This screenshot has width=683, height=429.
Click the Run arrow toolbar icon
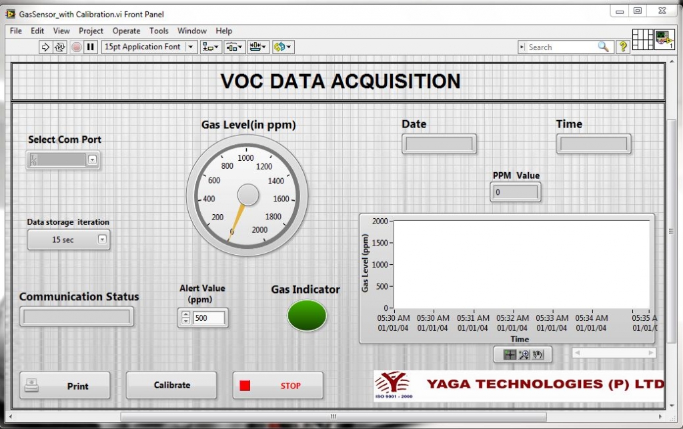pyautogui.click(x=45, y=47)
